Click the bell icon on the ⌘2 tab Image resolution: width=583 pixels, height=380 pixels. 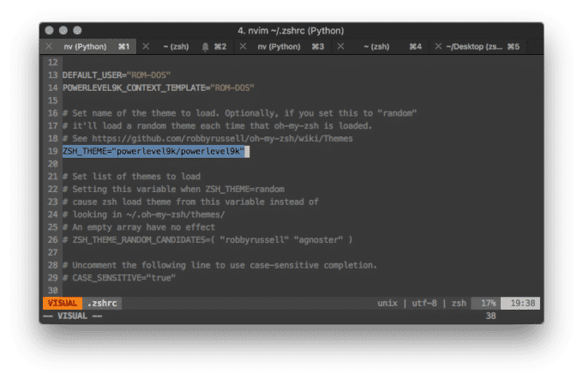(x=206, y=46)
